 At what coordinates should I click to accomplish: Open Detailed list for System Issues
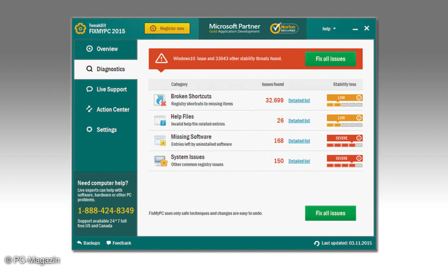point(299,161)
